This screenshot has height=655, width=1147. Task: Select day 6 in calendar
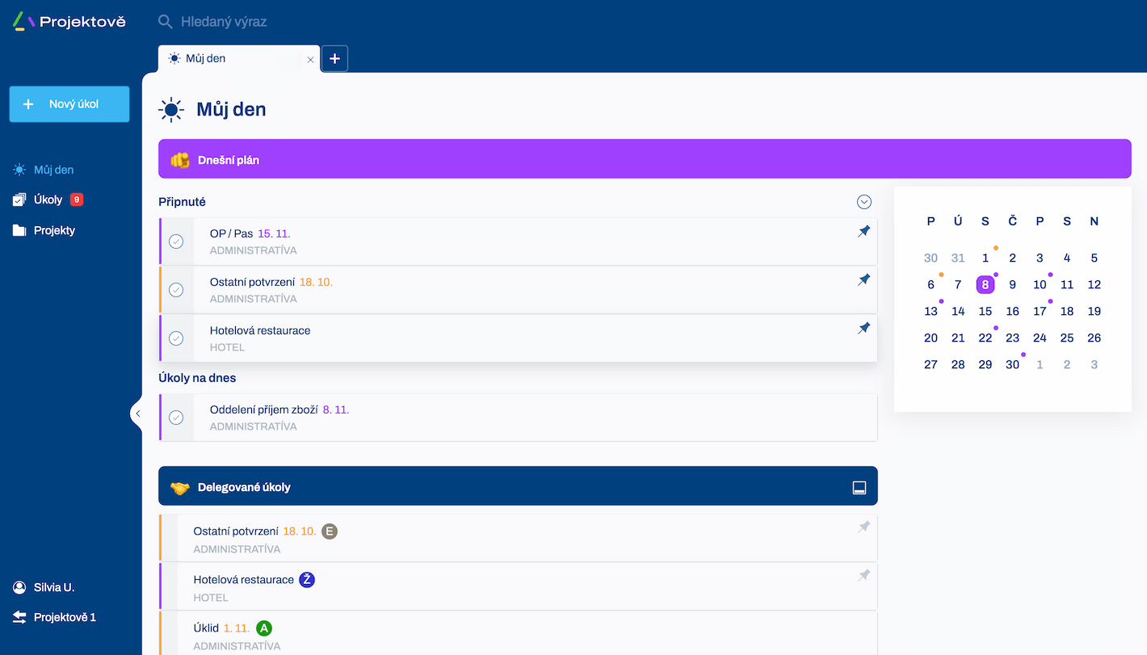pos(931,284)
